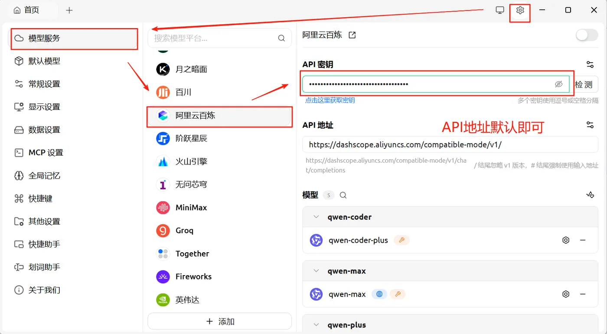
Task: Click qwen-coder-plus tool capability tag
Action: (x=401, y=240)
